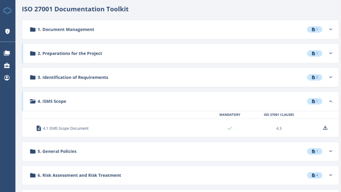Click the Identification of Requirements count badge
This screenshot has width=341, height=192.
pos(314,78)
